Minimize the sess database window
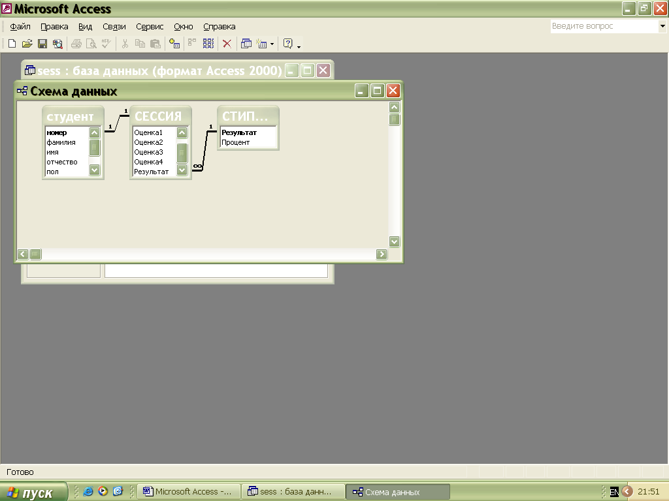The width and height of the screenshot is (669, 501). coord(292,70)
